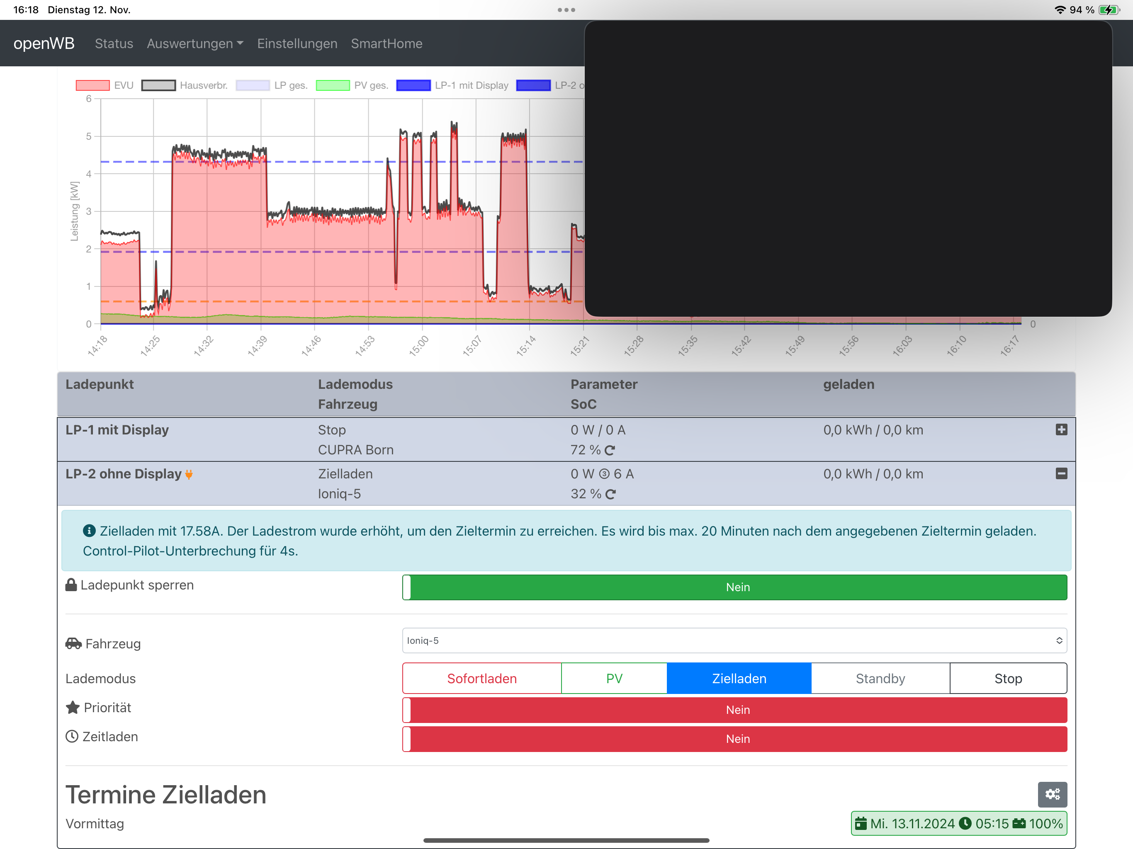Go to the SmartHome page
The height and width of the screenshot is (849, 1133).
[386, 44]
